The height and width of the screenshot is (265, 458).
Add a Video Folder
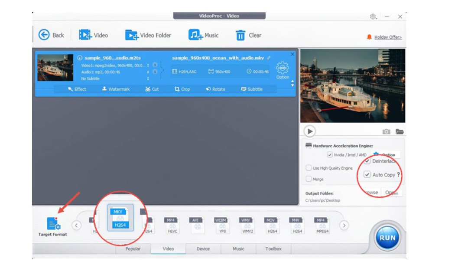[148, 35]
